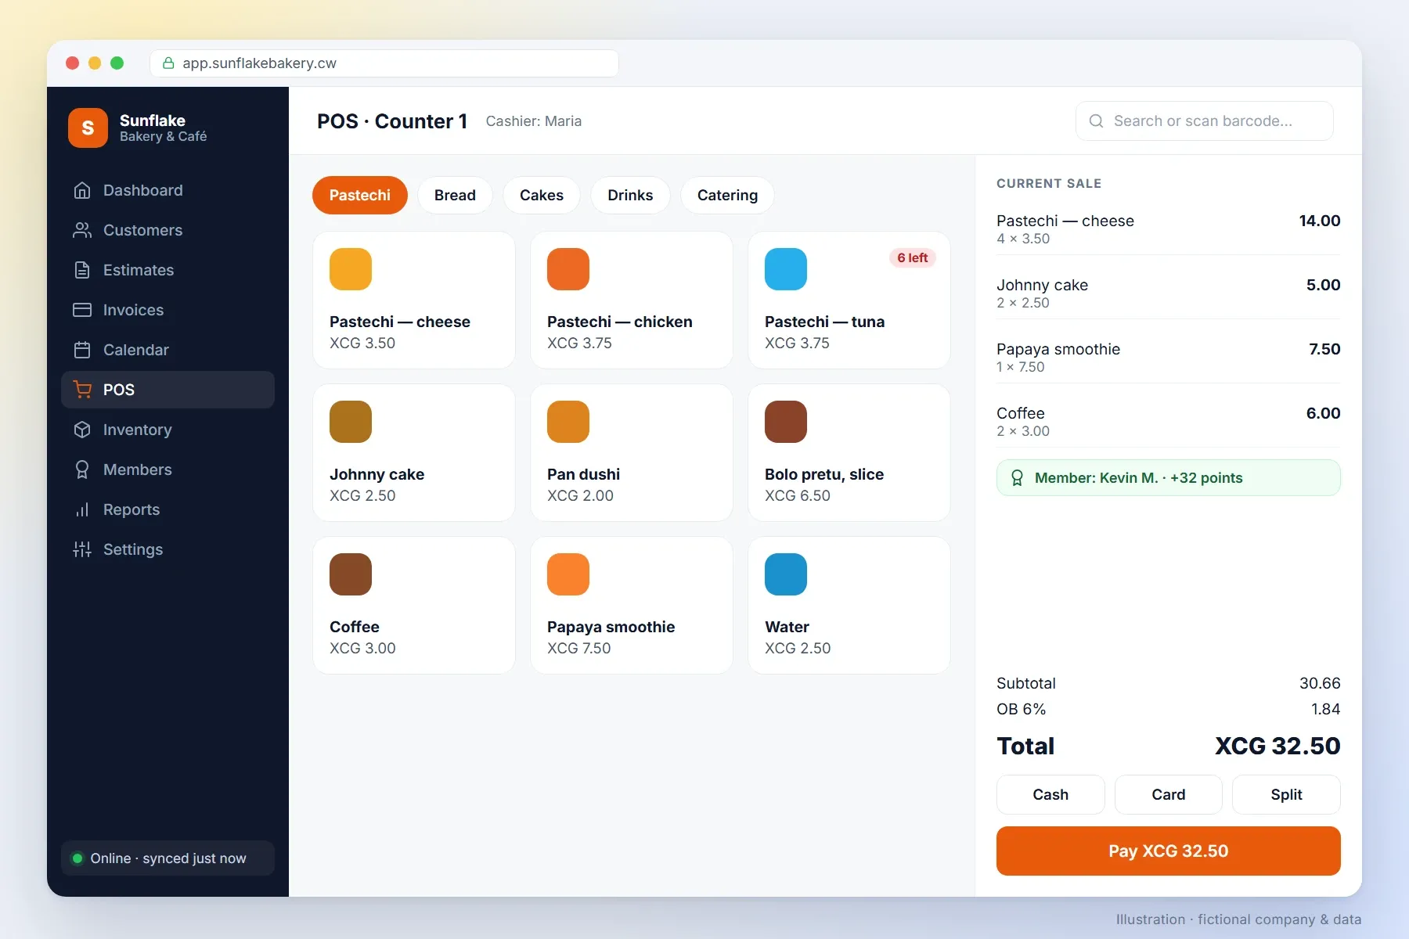The image size is (1409, 939).
Task: Add Pastechi — tuna product card
Action: tap(849, 300)
